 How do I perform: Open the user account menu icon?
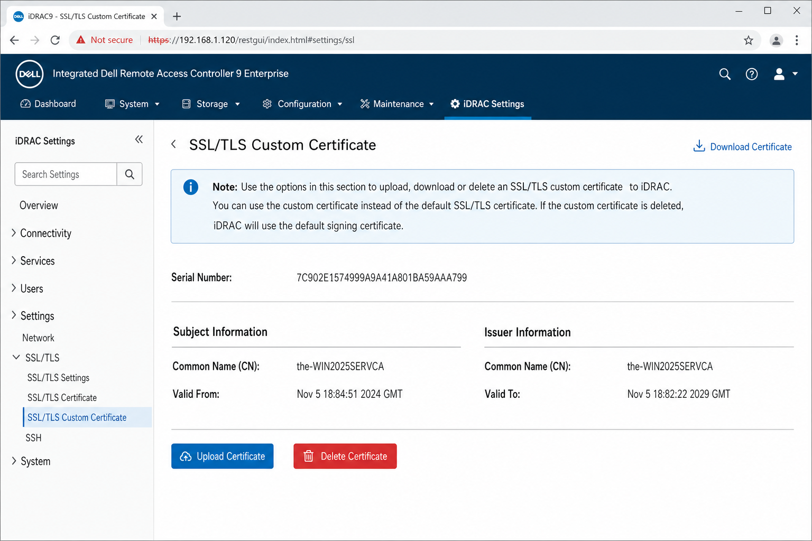pos(779,74)
